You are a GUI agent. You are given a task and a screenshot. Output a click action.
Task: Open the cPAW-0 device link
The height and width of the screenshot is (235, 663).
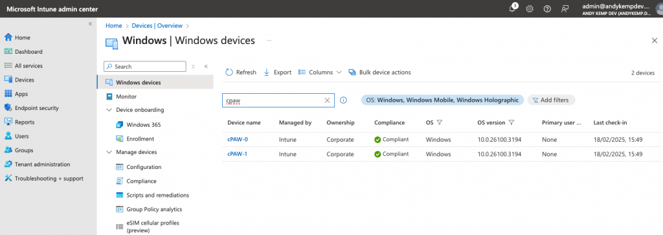[237, 139]
